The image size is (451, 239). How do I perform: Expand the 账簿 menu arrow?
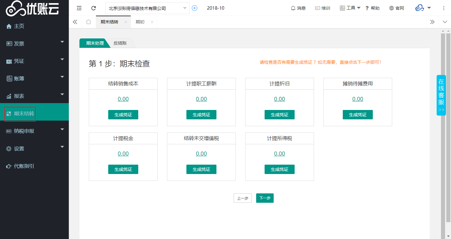click(x=62, y=77)
